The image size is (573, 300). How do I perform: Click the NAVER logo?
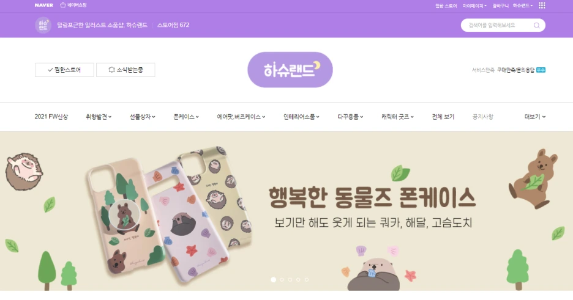pyautogui.click(x=44, y=5)
